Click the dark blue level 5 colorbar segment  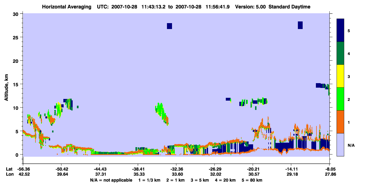[340, 30]
